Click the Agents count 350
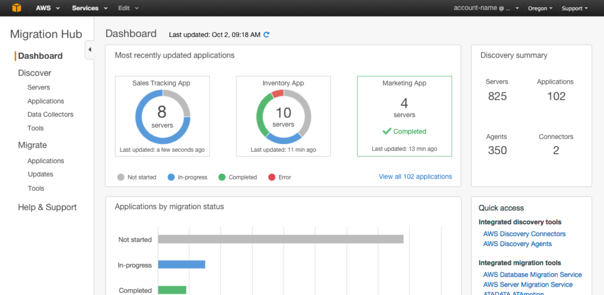Viewport: 604px width, 295px height. [497, 150]
